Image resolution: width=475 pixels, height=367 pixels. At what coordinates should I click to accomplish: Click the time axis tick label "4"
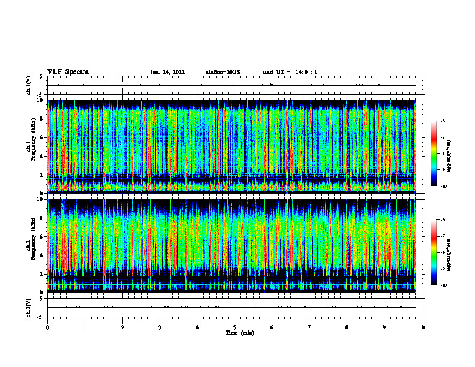click(x=197, y=327)
